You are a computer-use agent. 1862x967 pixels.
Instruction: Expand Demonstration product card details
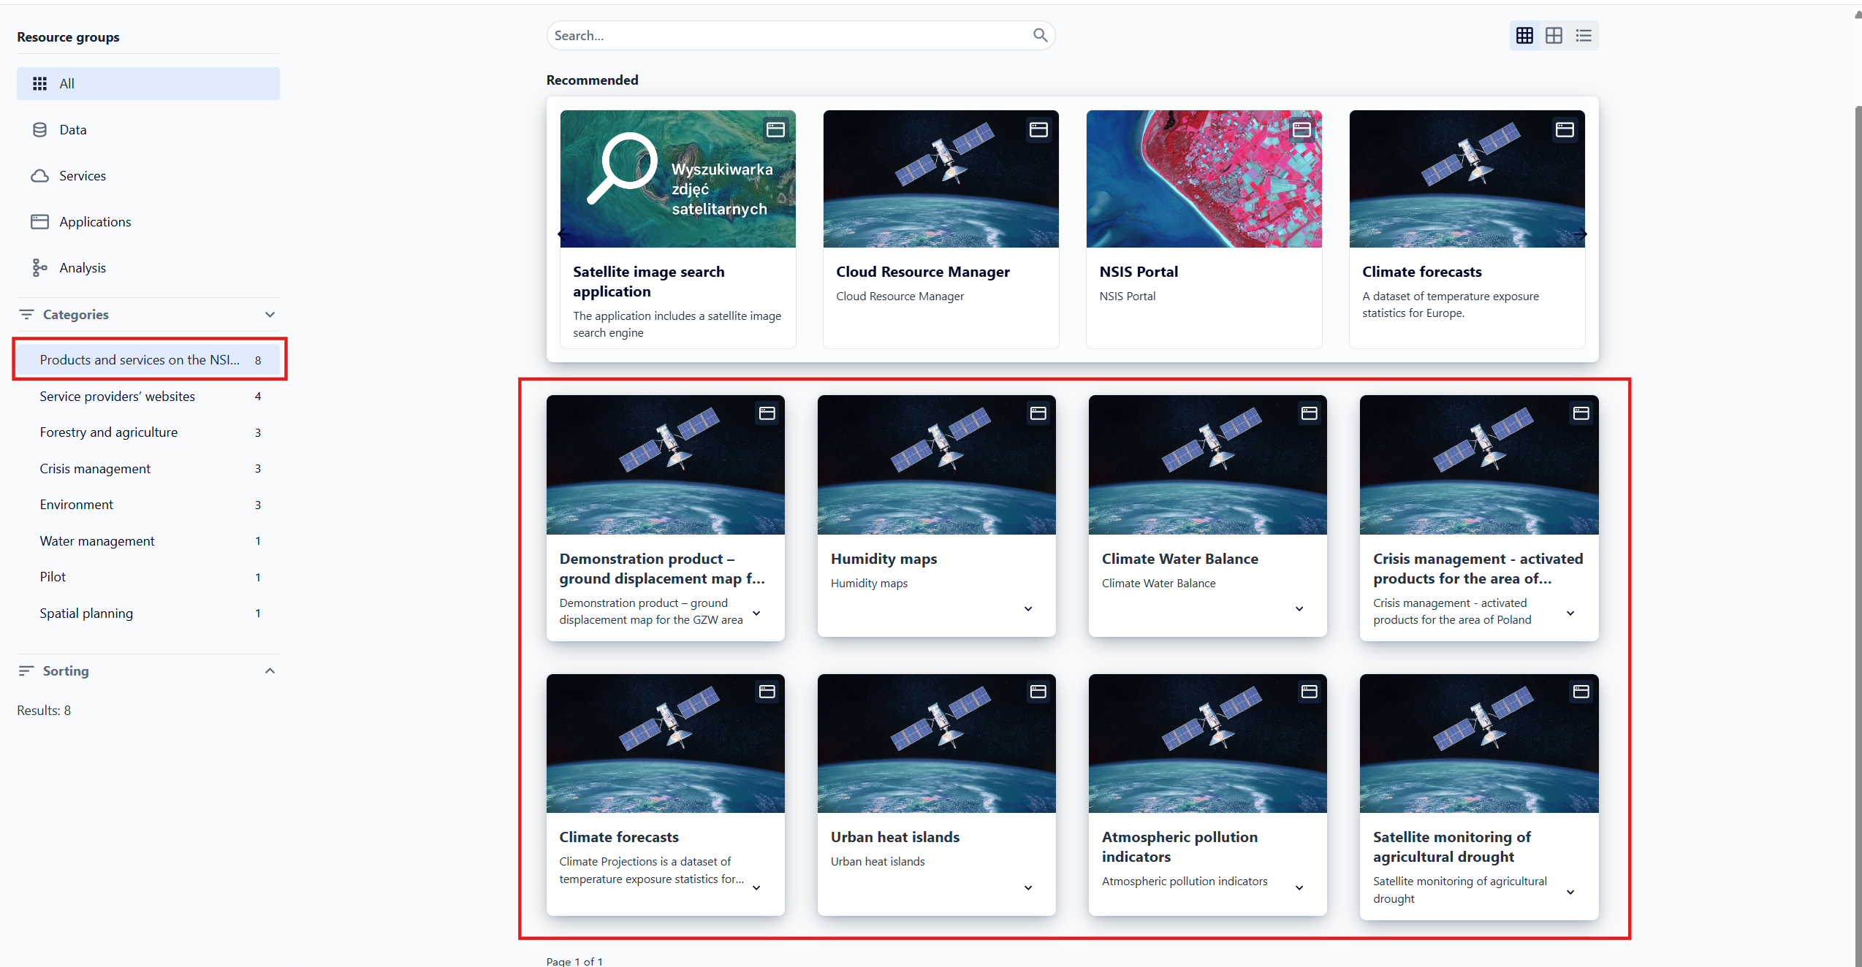click(x=756, y=613)
